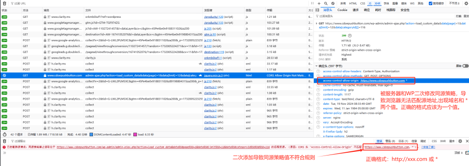Select the gtm.js?id=GTM-TGF974ZG request row
This screenshot has height=166, width=469.
tap(157, 23)
